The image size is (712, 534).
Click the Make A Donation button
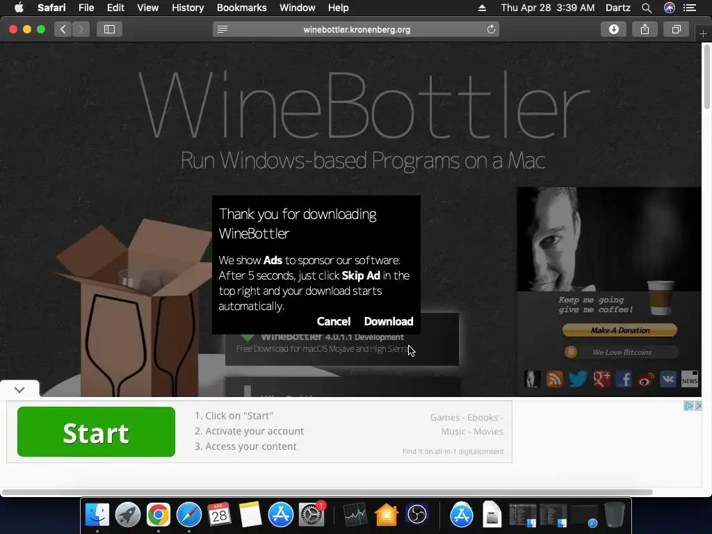tap(620, 330)
